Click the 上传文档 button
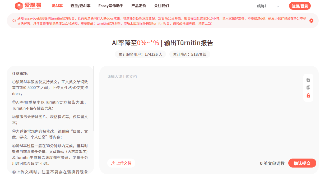Image resolution: width=334 pixels, height=190 pixels. click(x=121, y=163)
